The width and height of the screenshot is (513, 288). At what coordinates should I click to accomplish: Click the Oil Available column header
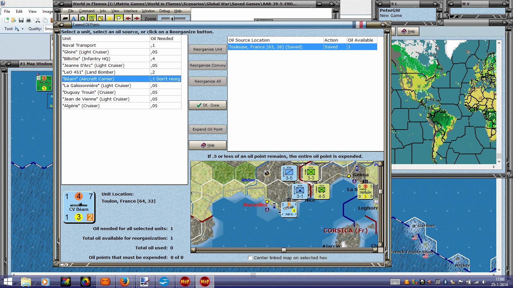coord(362,40)
